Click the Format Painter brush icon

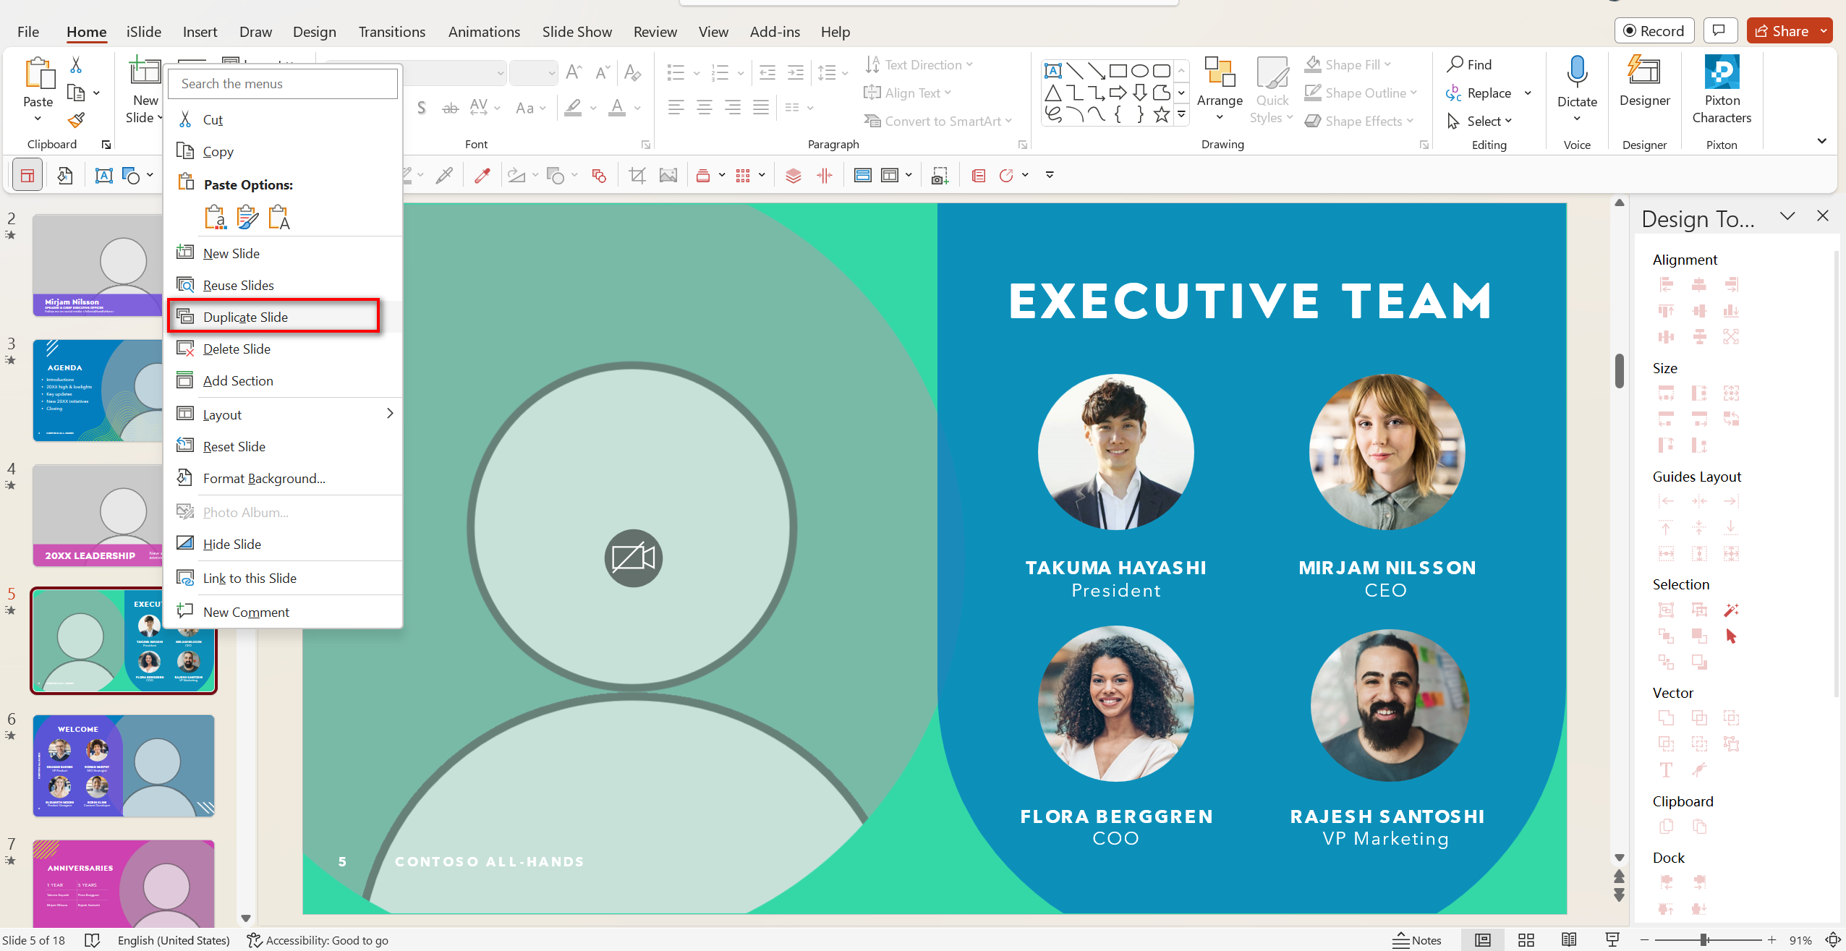(76, 120)
